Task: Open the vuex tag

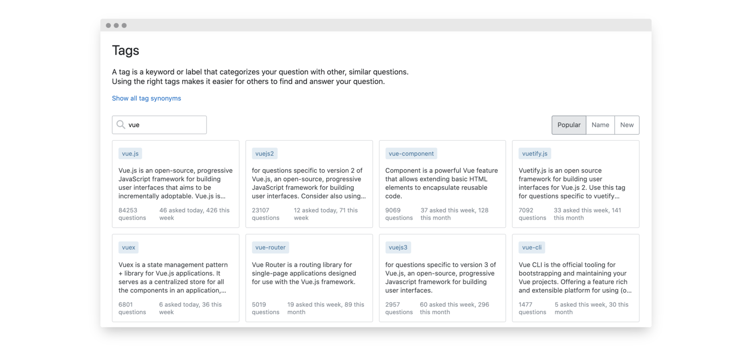Action: click(x=128, y=248)
